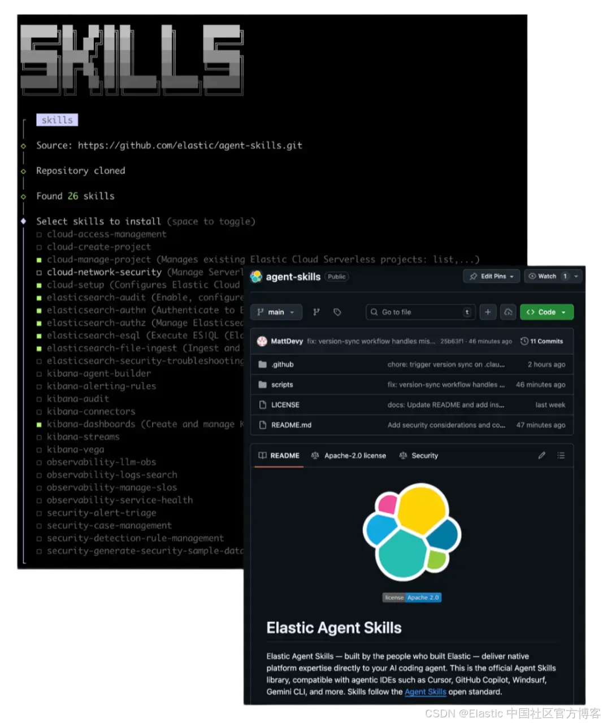The image size is (603, 723).
Task: Open the green Code dropdown
Action: point(546,312)
